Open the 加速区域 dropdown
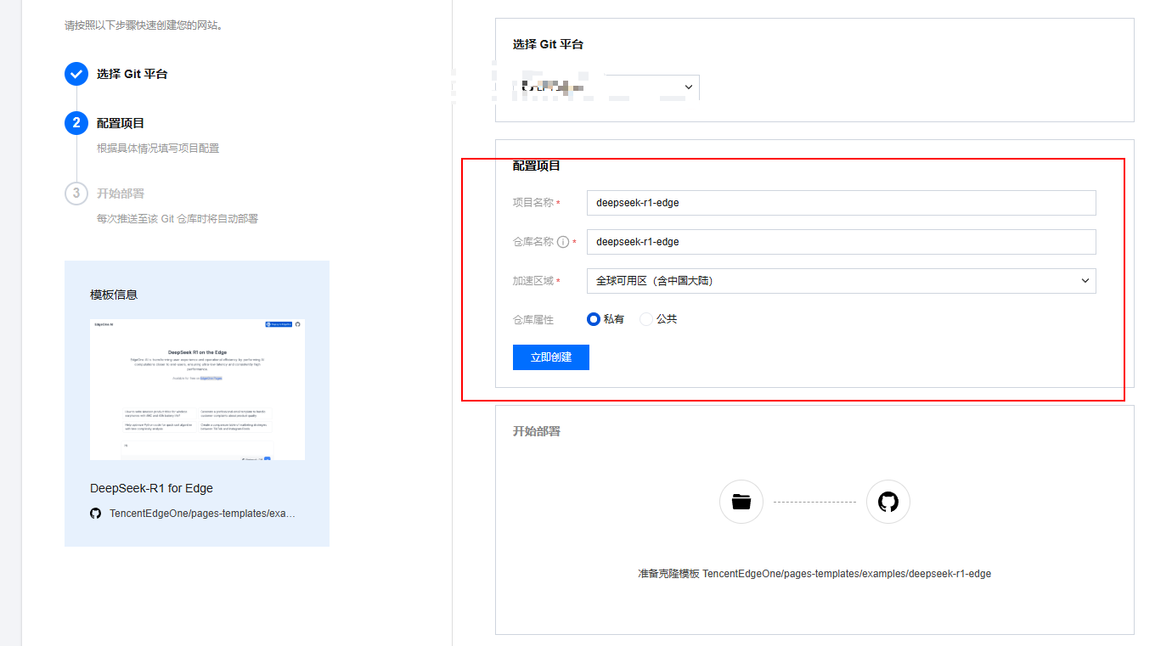Screen dimensions: 1172x646 pos(842,281)
